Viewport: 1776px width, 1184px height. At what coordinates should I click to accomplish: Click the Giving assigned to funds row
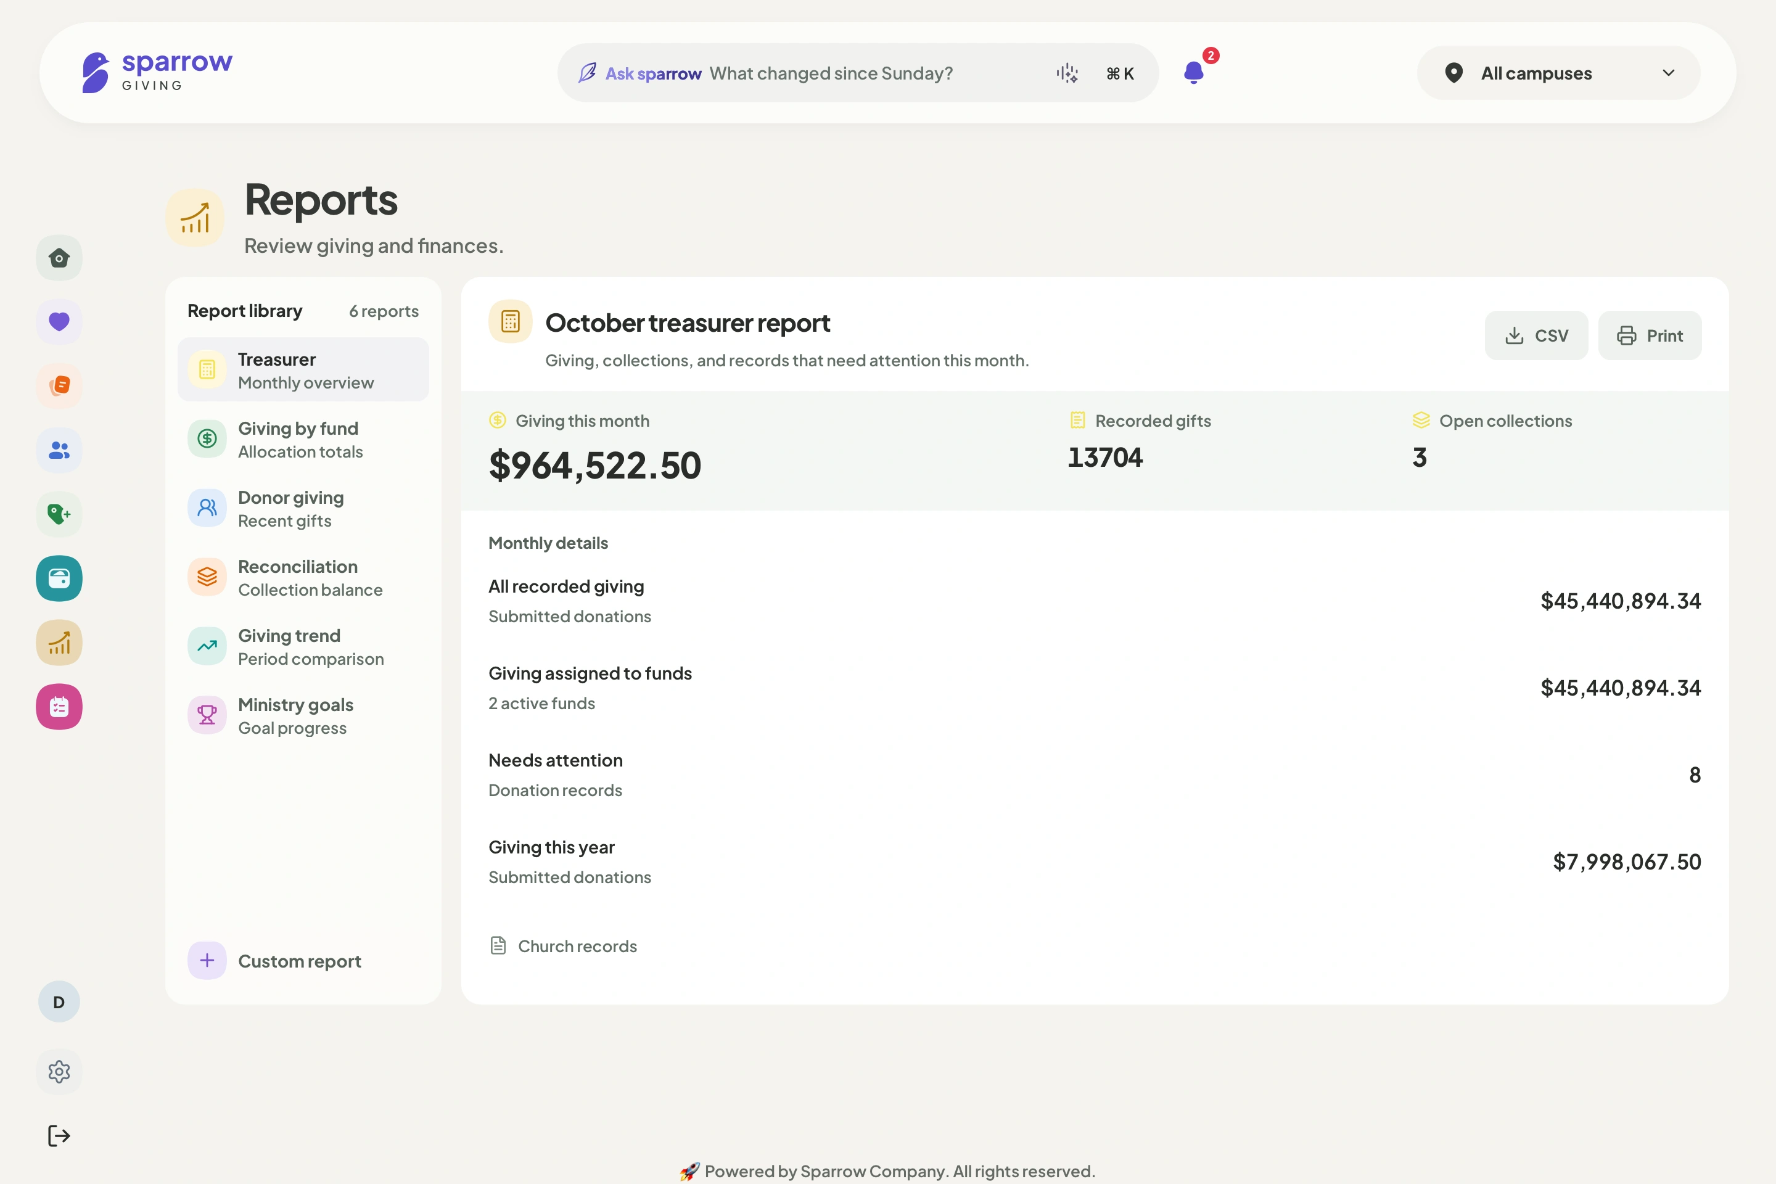point(1094,688)
